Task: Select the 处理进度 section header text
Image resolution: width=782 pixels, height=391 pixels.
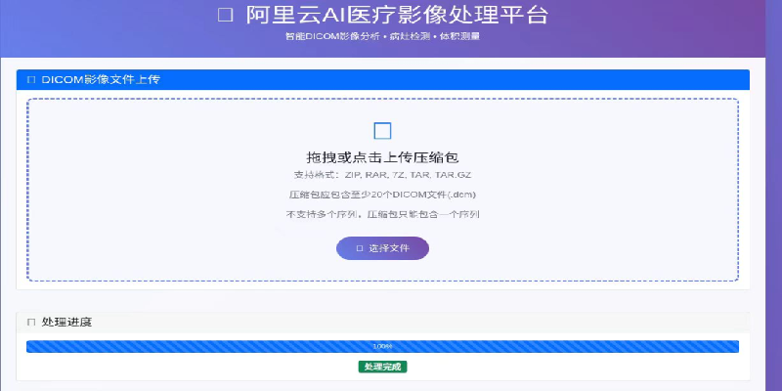Action: [x=66, y=322]
